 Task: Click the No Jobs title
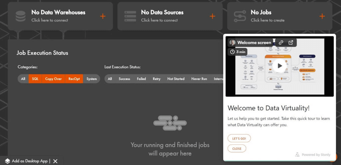(x=261, y=12)
